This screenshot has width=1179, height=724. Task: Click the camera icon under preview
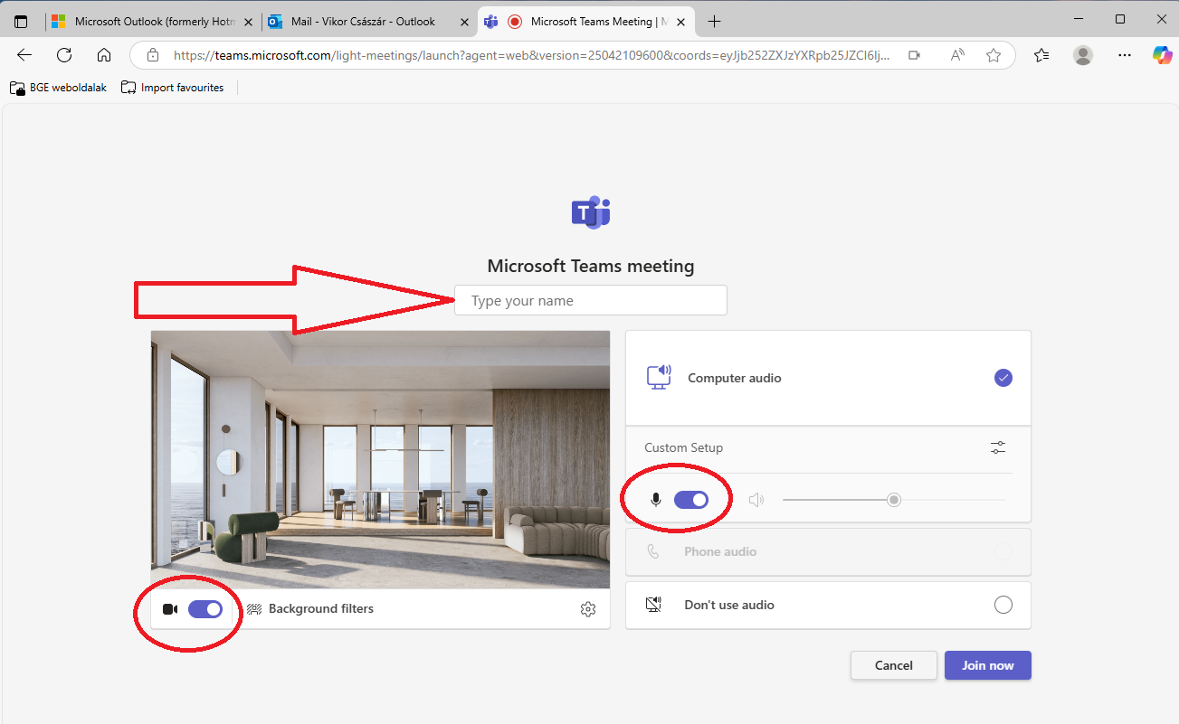[170, 609]
